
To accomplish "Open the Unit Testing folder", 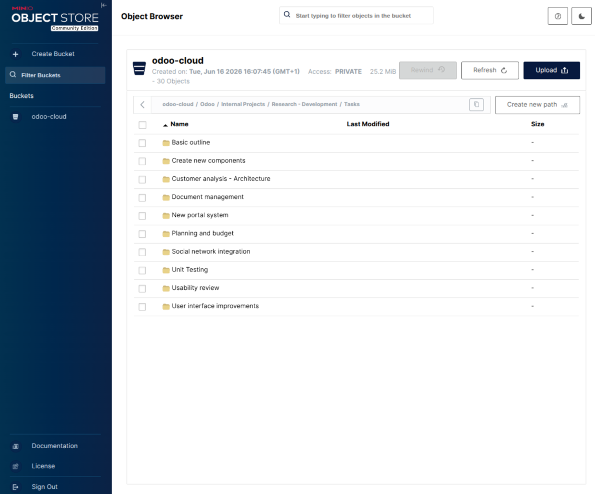I will [190, 270].
